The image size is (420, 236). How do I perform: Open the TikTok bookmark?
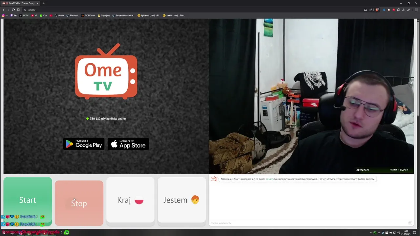click(x=24, y=15)
